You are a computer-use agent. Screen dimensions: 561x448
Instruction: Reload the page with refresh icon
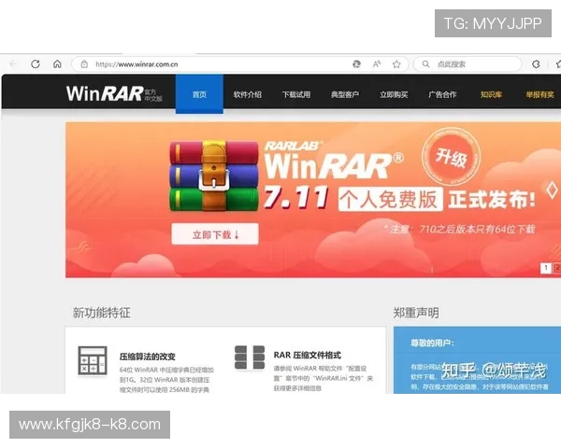[x=36, y=64]
